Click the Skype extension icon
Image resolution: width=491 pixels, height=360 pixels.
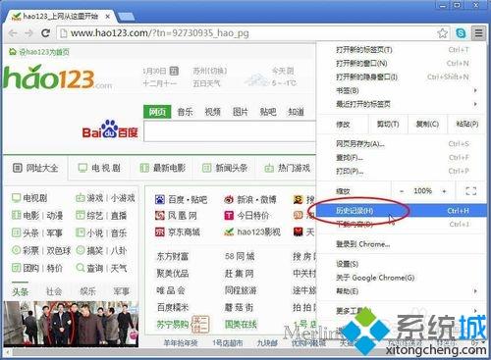(461, 33)
